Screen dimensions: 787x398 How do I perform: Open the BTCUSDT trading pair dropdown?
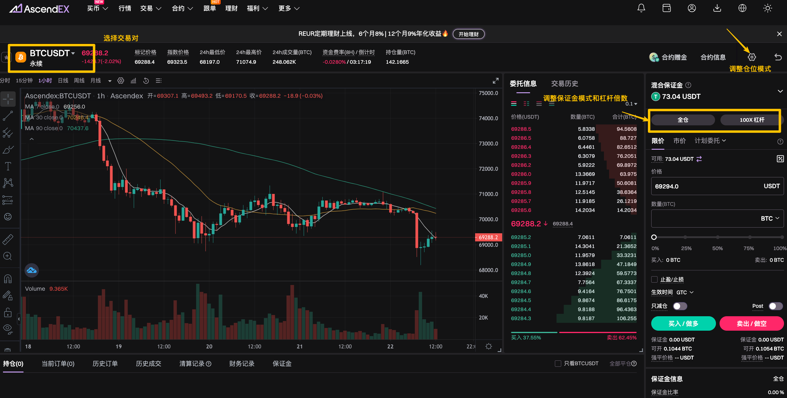pos(53,54)
